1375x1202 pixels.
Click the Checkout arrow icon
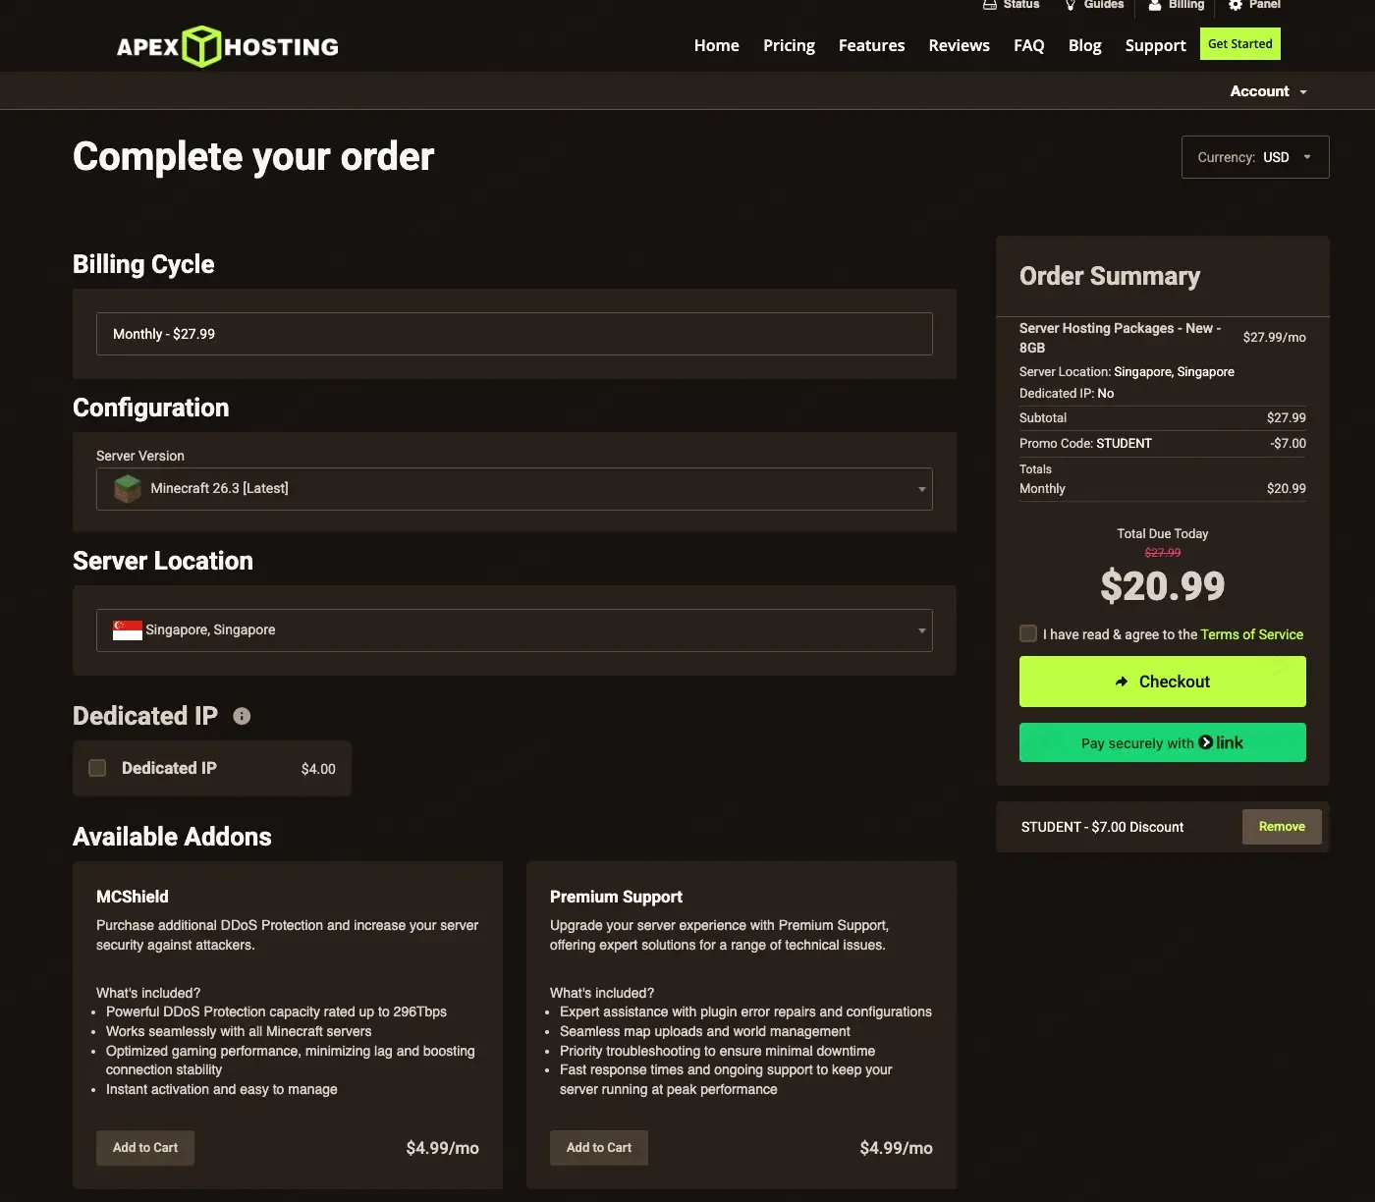(x=1122, y=682)
